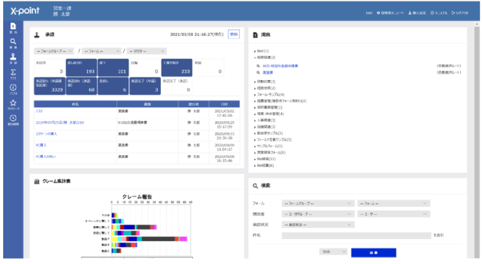The image size is (482, 264).
Task: Select the status tile showing 68
Action: point(81,86)
